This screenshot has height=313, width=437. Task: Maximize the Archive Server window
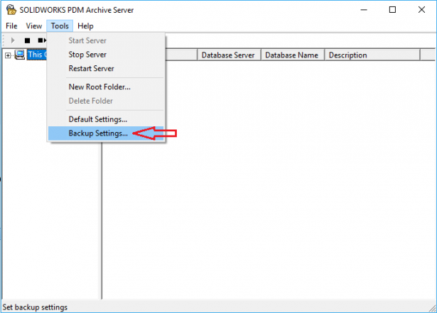[392, 10]
